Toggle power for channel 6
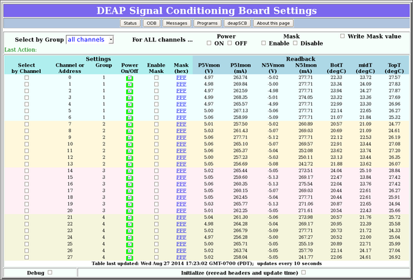The width and height of the screenshot is (413, 280). click(129, 118)
